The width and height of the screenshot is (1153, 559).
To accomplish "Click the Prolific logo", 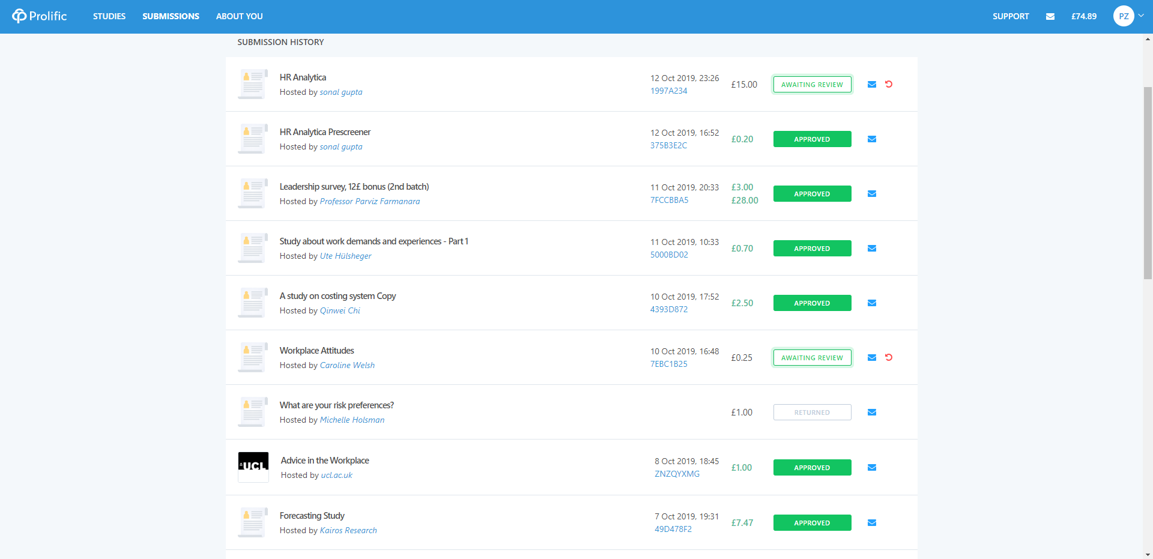I will click(x=40, y=16).
